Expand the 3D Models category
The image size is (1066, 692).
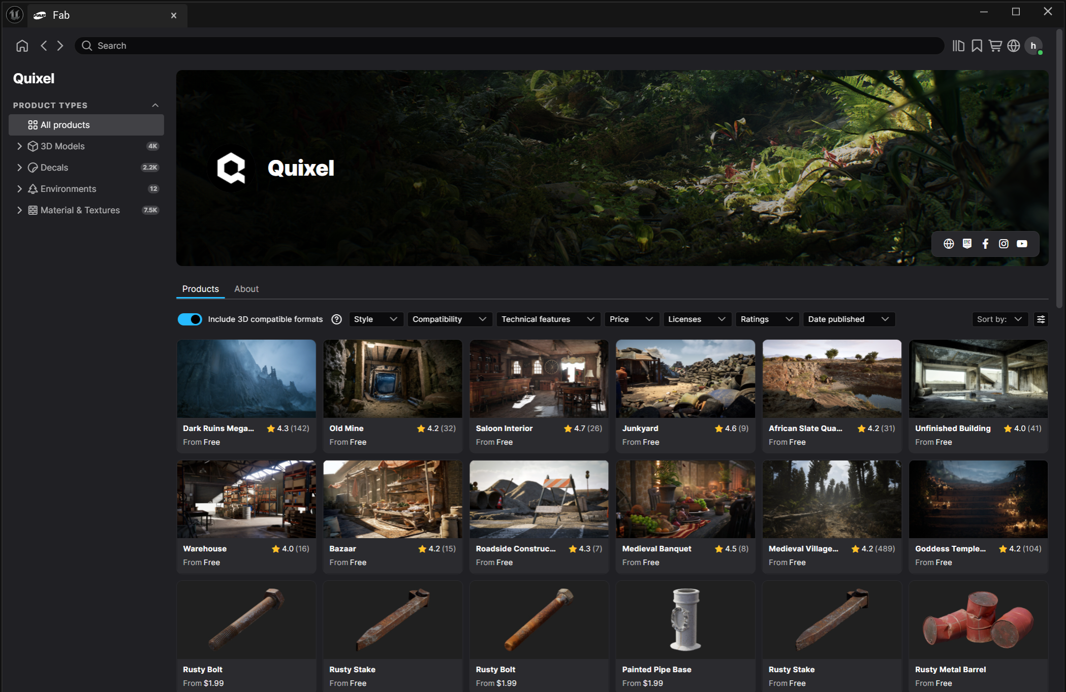19,146
